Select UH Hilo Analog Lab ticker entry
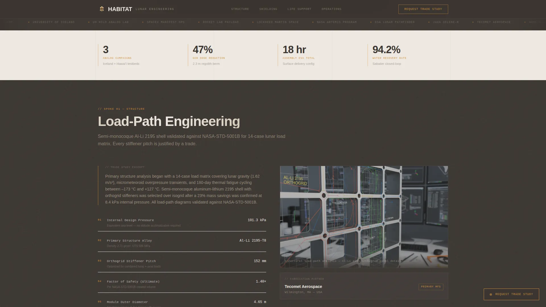Screen dimensions: 546x307 (111, 22)
